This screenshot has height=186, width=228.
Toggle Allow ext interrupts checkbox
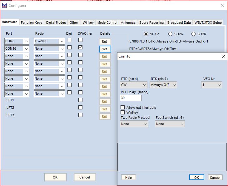pos(123,108)
